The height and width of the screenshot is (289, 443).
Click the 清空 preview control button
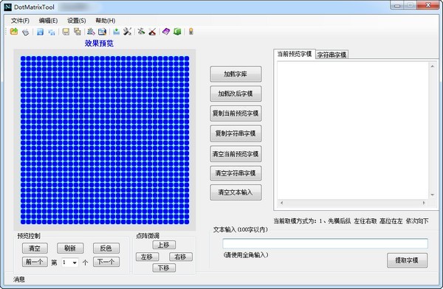35,248
